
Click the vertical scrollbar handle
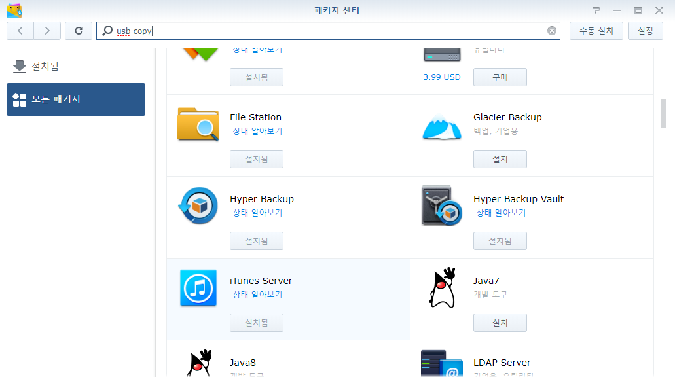click(664, 114)
